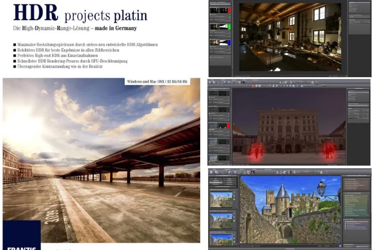This screenshot has width=375, height=250.
Task: Select first preset thumbnail in castle window
Action: [221, 200]
